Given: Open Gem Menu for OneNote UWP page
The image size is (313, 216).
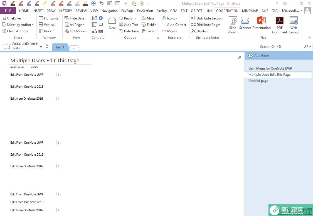Looking at the screenshot, I should [270, 68].
